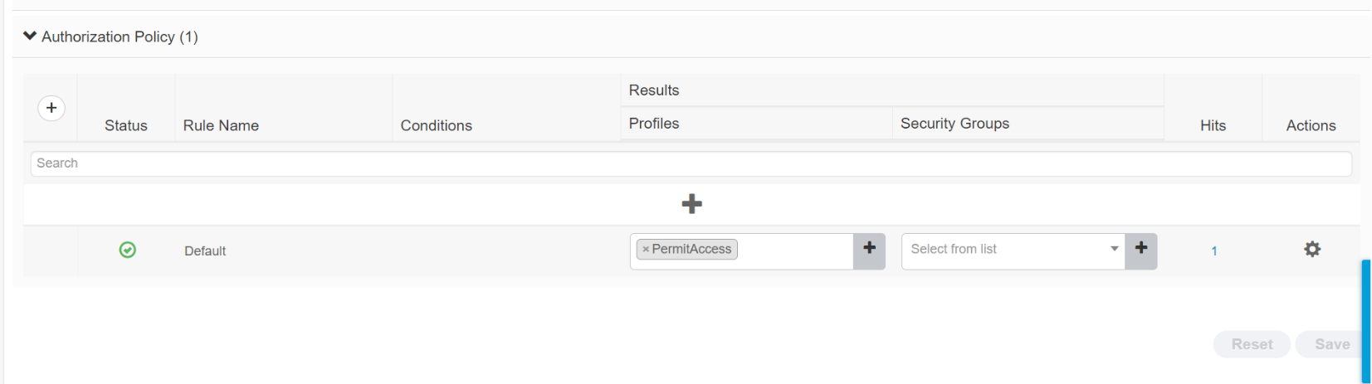Image resolution: width=1372 pixels, height=384 pixels.
Task: Remove PermitAccess profile using the x
Action: 646,250
